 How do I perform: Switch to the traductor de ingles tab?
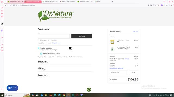click(x=51, y=2)
